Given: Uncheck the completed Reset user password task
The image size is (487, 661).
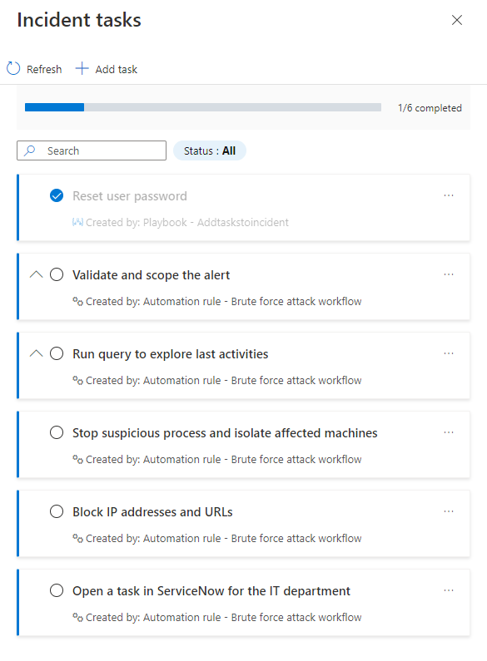Looking at the screenshot, I should point(57,195).
